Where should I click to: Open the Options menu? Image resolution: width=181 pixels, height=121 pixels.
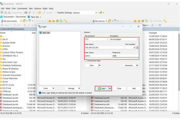pyautogui.click(x=38, y=9)
